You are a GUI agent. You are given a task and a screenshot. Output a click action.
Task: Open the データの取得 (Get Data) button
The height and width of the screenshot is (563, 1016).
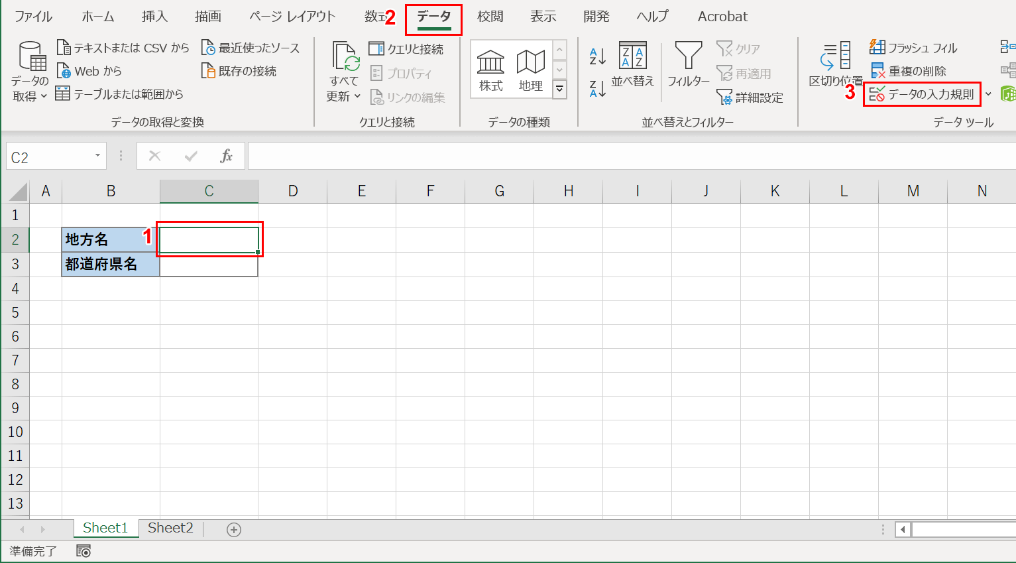point(30,72)
